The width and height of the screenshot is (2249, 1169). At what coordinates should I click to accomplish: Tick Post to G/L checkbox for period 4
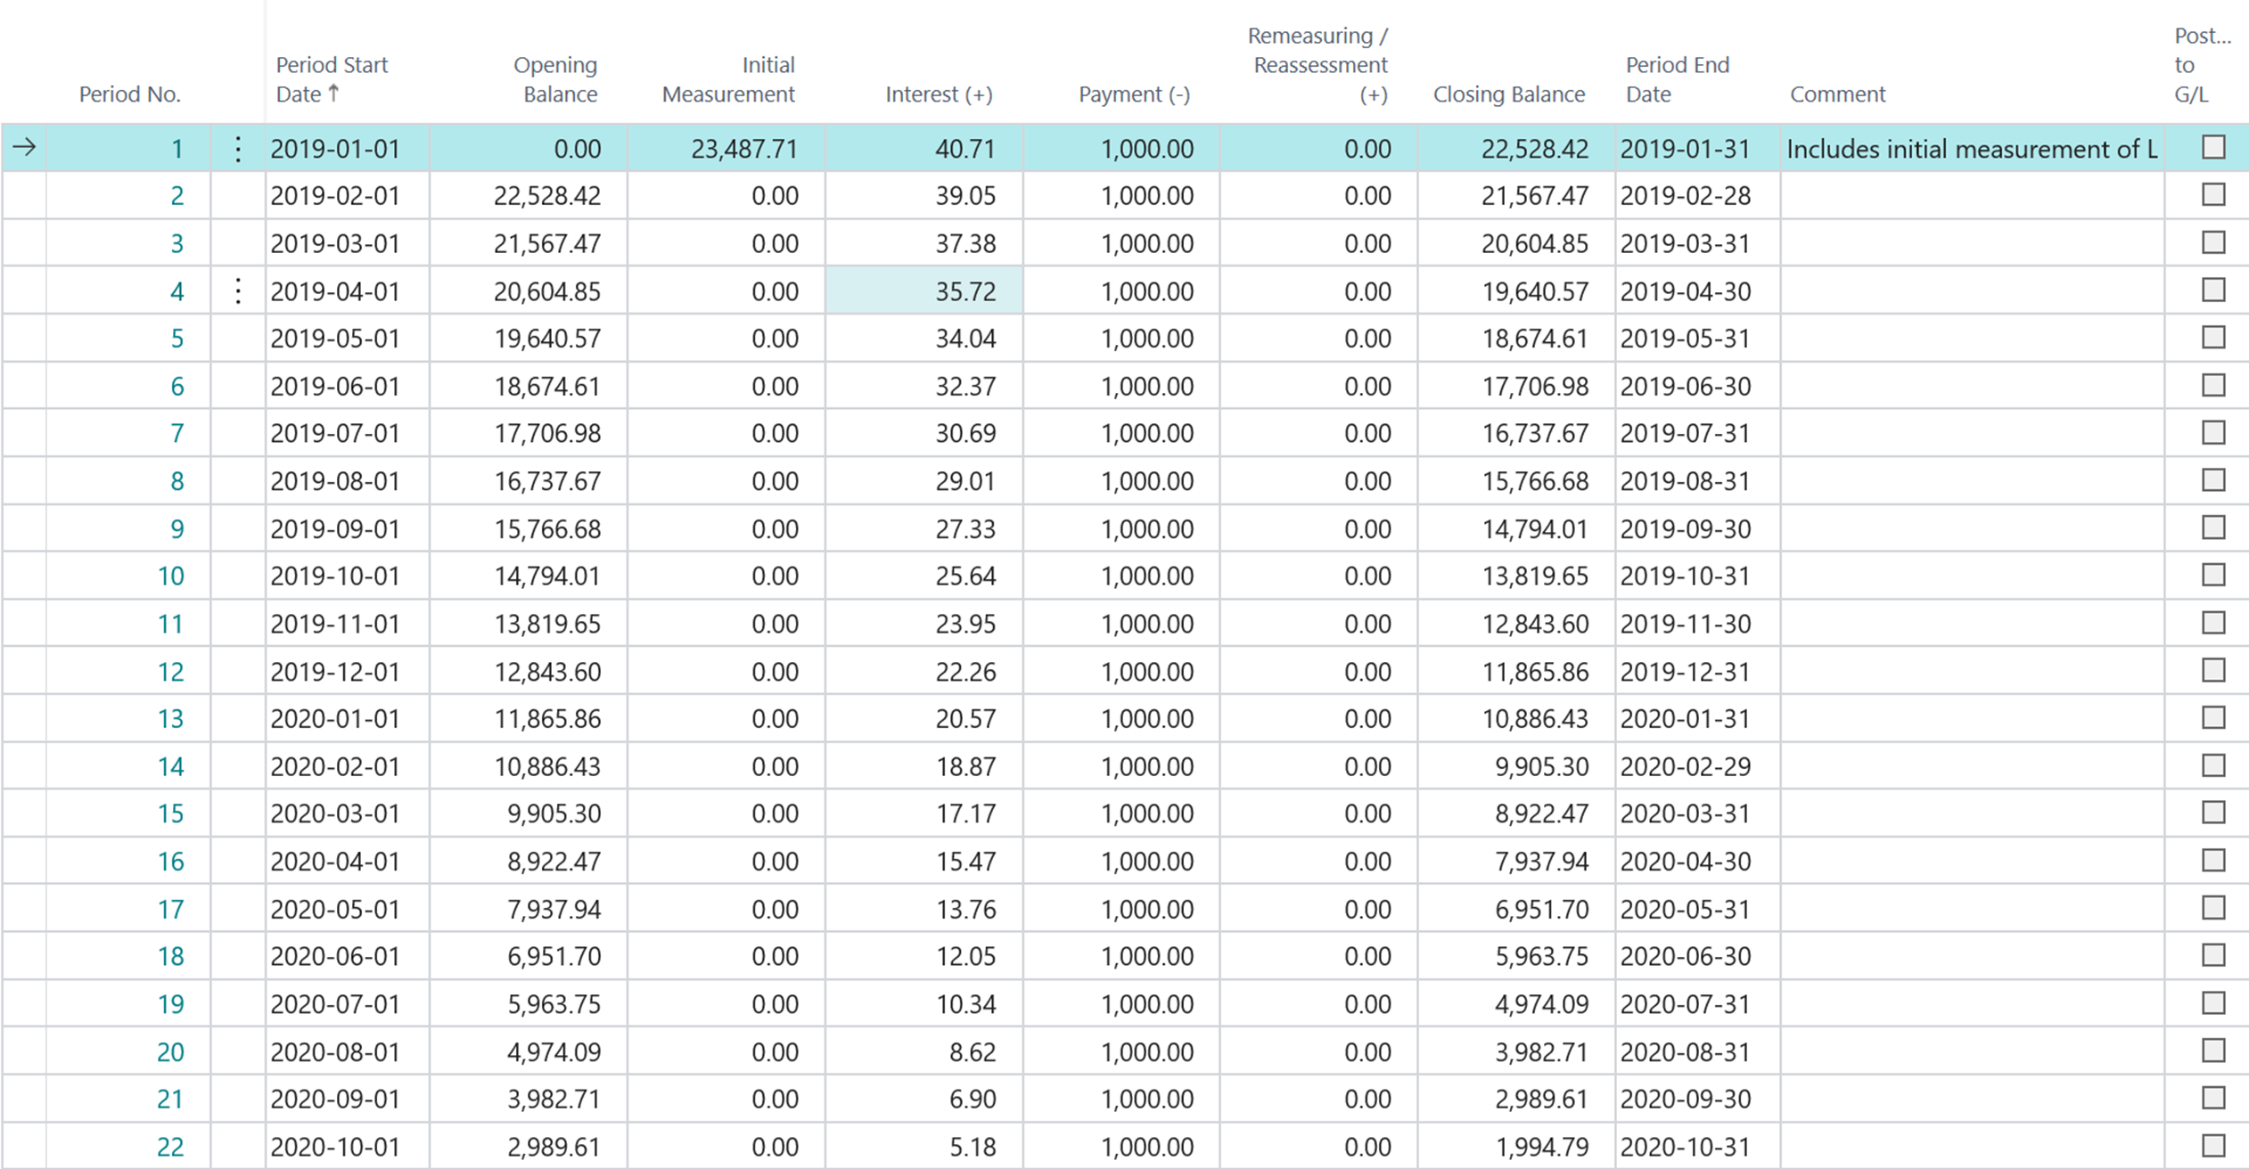(x=2213, y=290)
